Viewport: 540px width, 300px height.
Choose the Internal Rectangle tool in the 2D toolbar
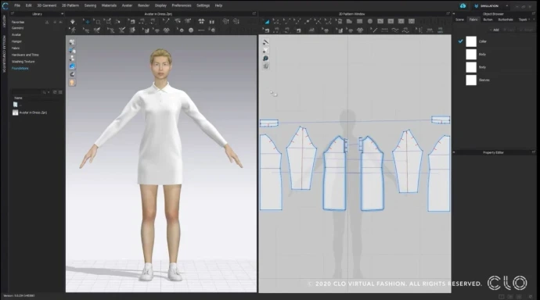point(391,21)
